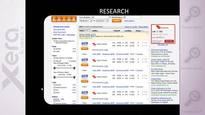Open the Price column sort dropdown arrow
This screenshot has width=205, height=115.
(x=87, y=31)
